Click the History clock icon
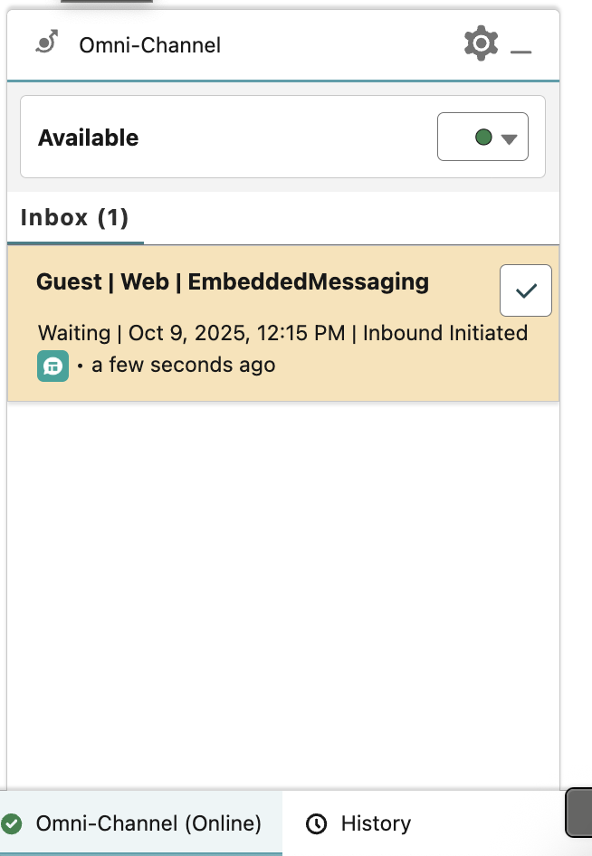Viewport: 592px width, 856px height. [x=317, y=823]
